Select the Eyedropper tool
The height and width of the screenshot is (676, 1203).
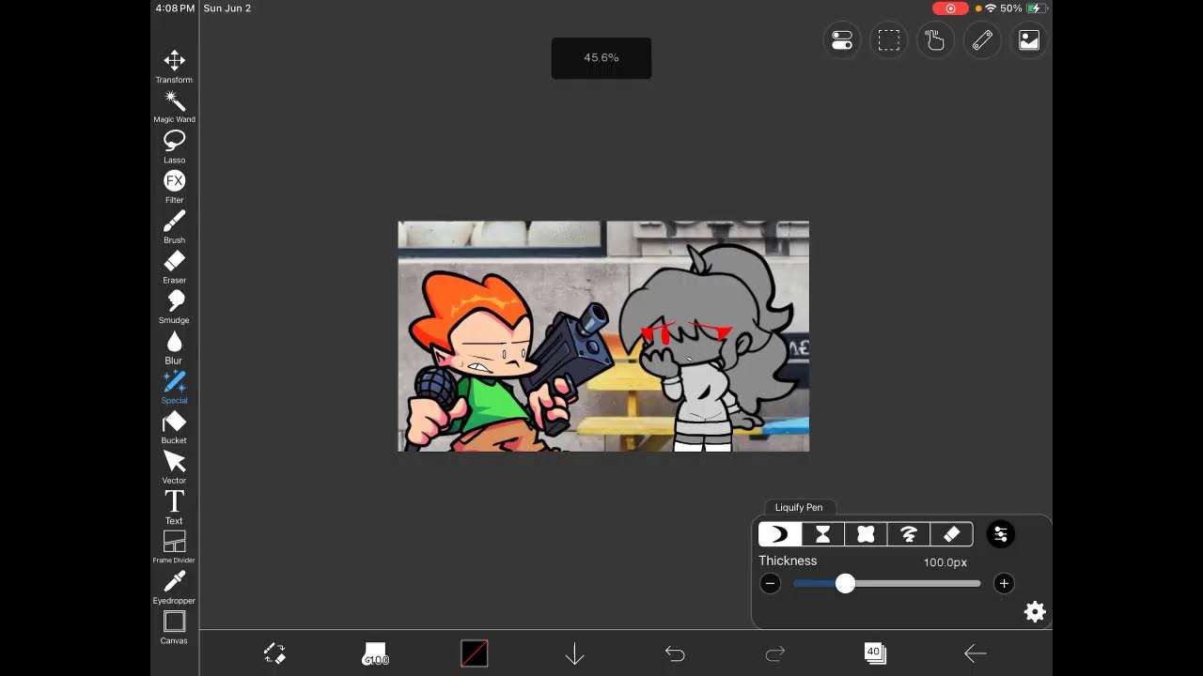174,588
